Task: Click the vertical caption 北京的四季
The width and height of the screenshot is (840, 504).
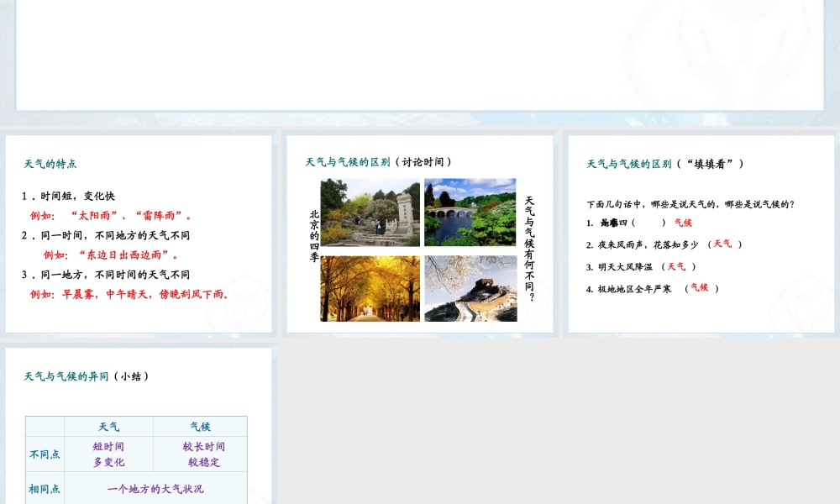Action: [x=314, y=236]
